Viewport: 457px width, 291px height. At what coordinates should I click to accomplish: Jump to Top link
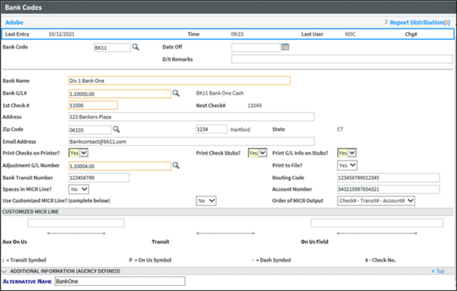pos(438,271)
